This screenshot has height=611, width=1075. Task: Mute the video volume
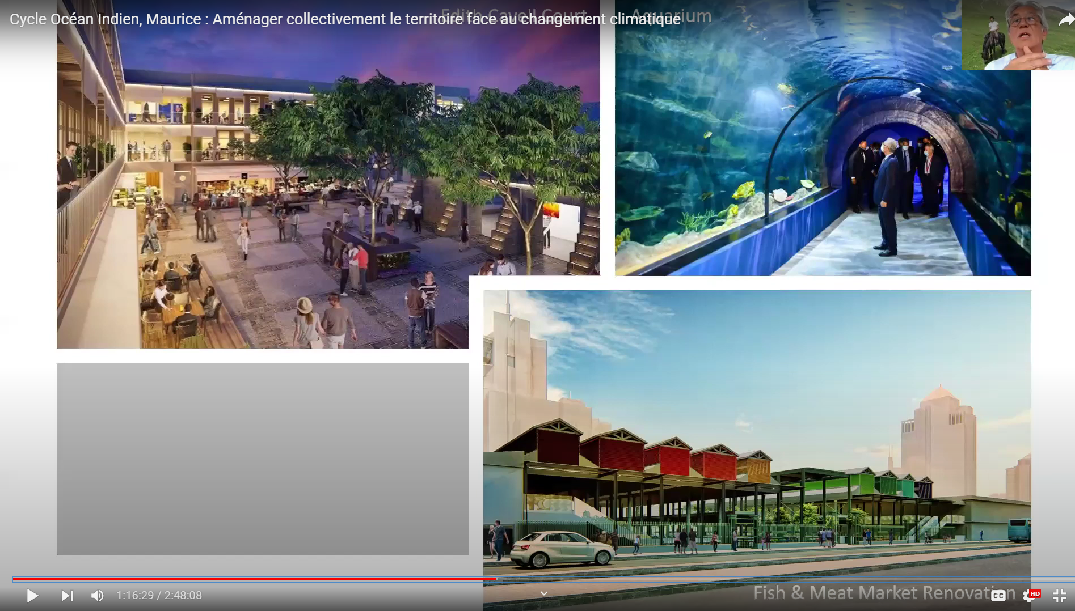tap(97, 596)
